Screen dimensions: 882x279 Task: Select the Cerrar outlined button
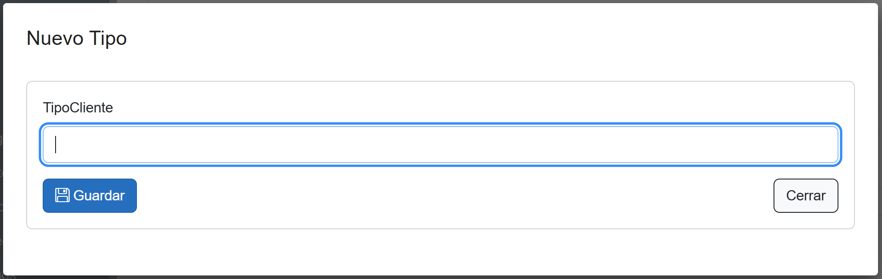(806, 195)
